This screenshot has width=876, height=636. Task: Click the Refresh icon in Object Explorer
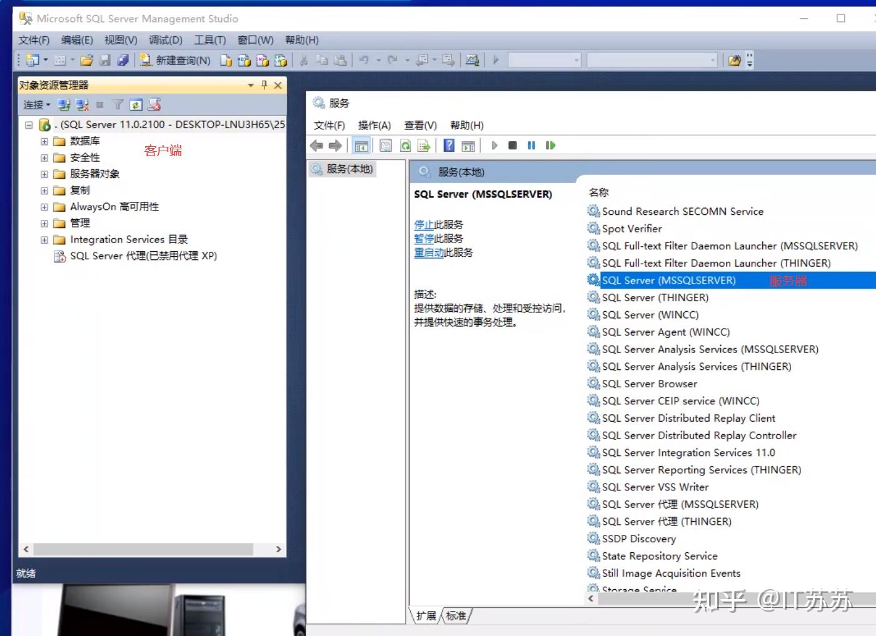tap(136, 105)
